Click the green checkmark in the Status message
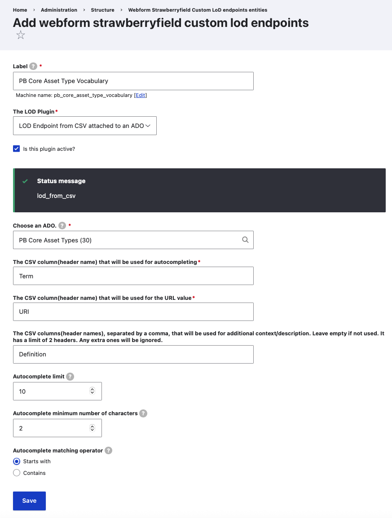The image size is (392, 518). tap(25, 181)
